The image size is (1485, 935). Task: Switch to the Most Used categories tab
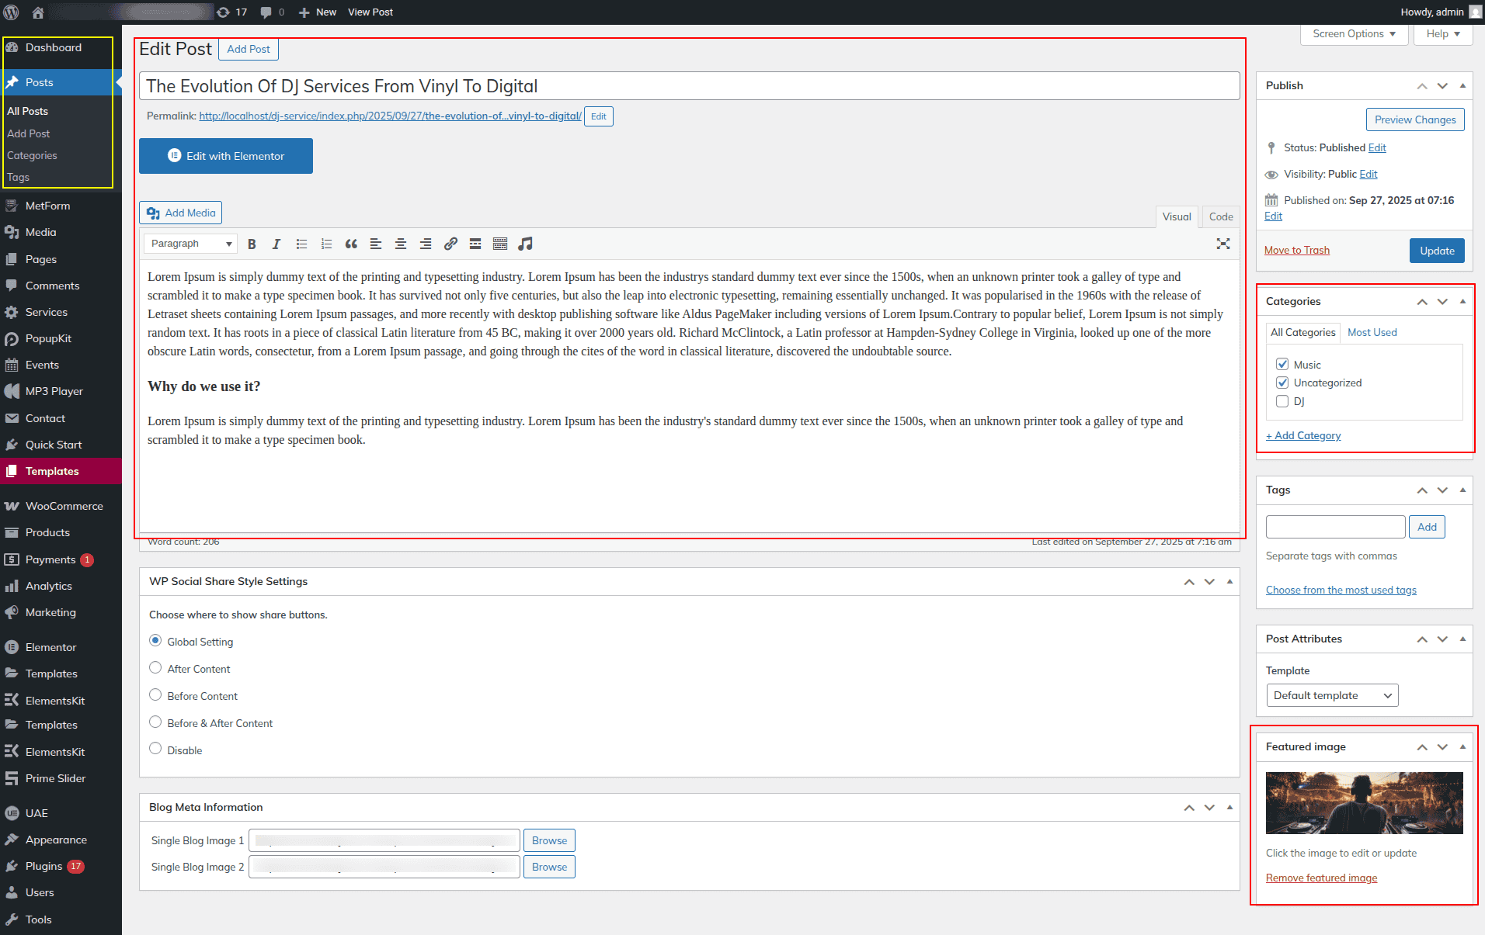pyautogui.click(x=1372, y=332)
